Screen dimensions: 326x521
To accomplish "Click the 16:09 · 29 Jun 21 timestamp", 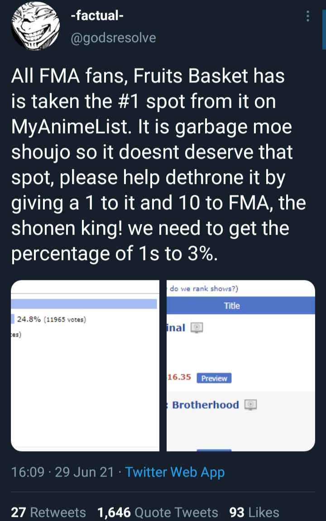I will click(62, 473).
